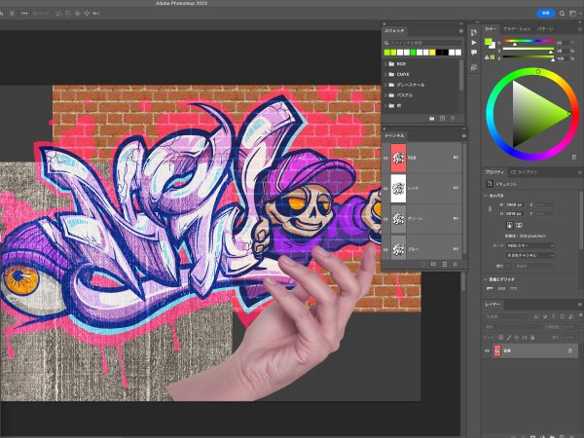Switch to the プロパティ tab
Screen dimensions: 584x438
pos(494,172)
